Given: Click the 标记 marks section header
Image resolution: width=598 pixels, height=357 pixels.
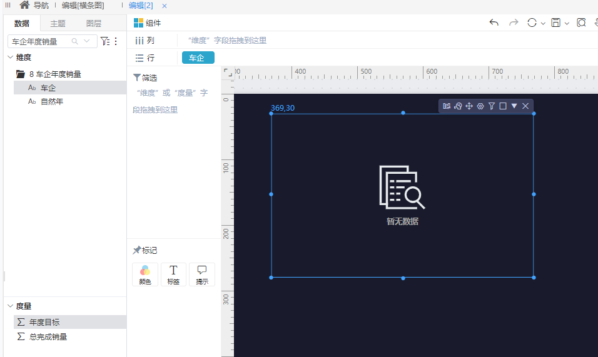Looking at the screenshot, I should [x=145, y=250].
